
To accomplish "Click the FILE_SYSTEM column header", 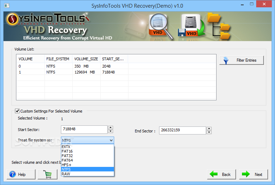I will tap(58, 59).
